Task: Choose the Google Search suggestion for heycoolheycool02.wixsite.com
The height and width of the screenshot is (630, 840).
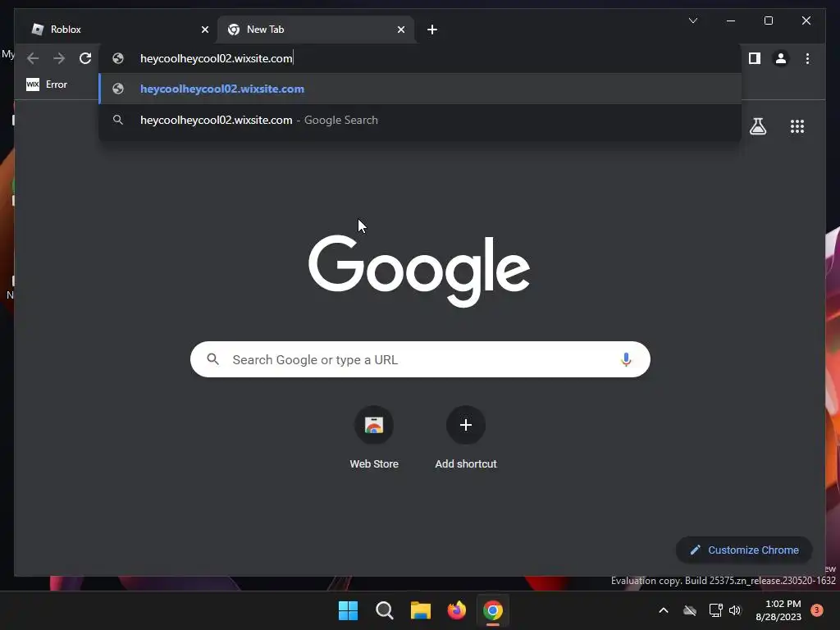Action: pos(421,120)
